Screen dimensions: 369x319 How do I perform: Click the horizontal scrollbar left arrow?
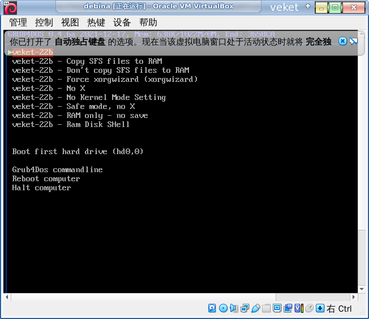pos(7,297)
